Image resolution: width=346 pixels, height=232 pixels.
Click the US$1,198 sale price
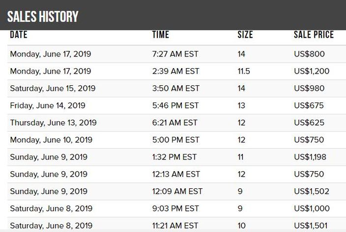pos(310,157)
